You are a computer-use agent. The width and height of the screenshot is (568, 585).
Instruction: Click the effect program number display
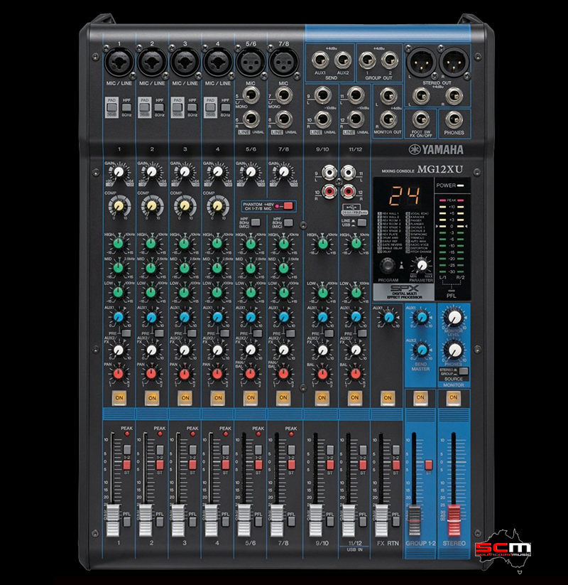coord(405,195)
